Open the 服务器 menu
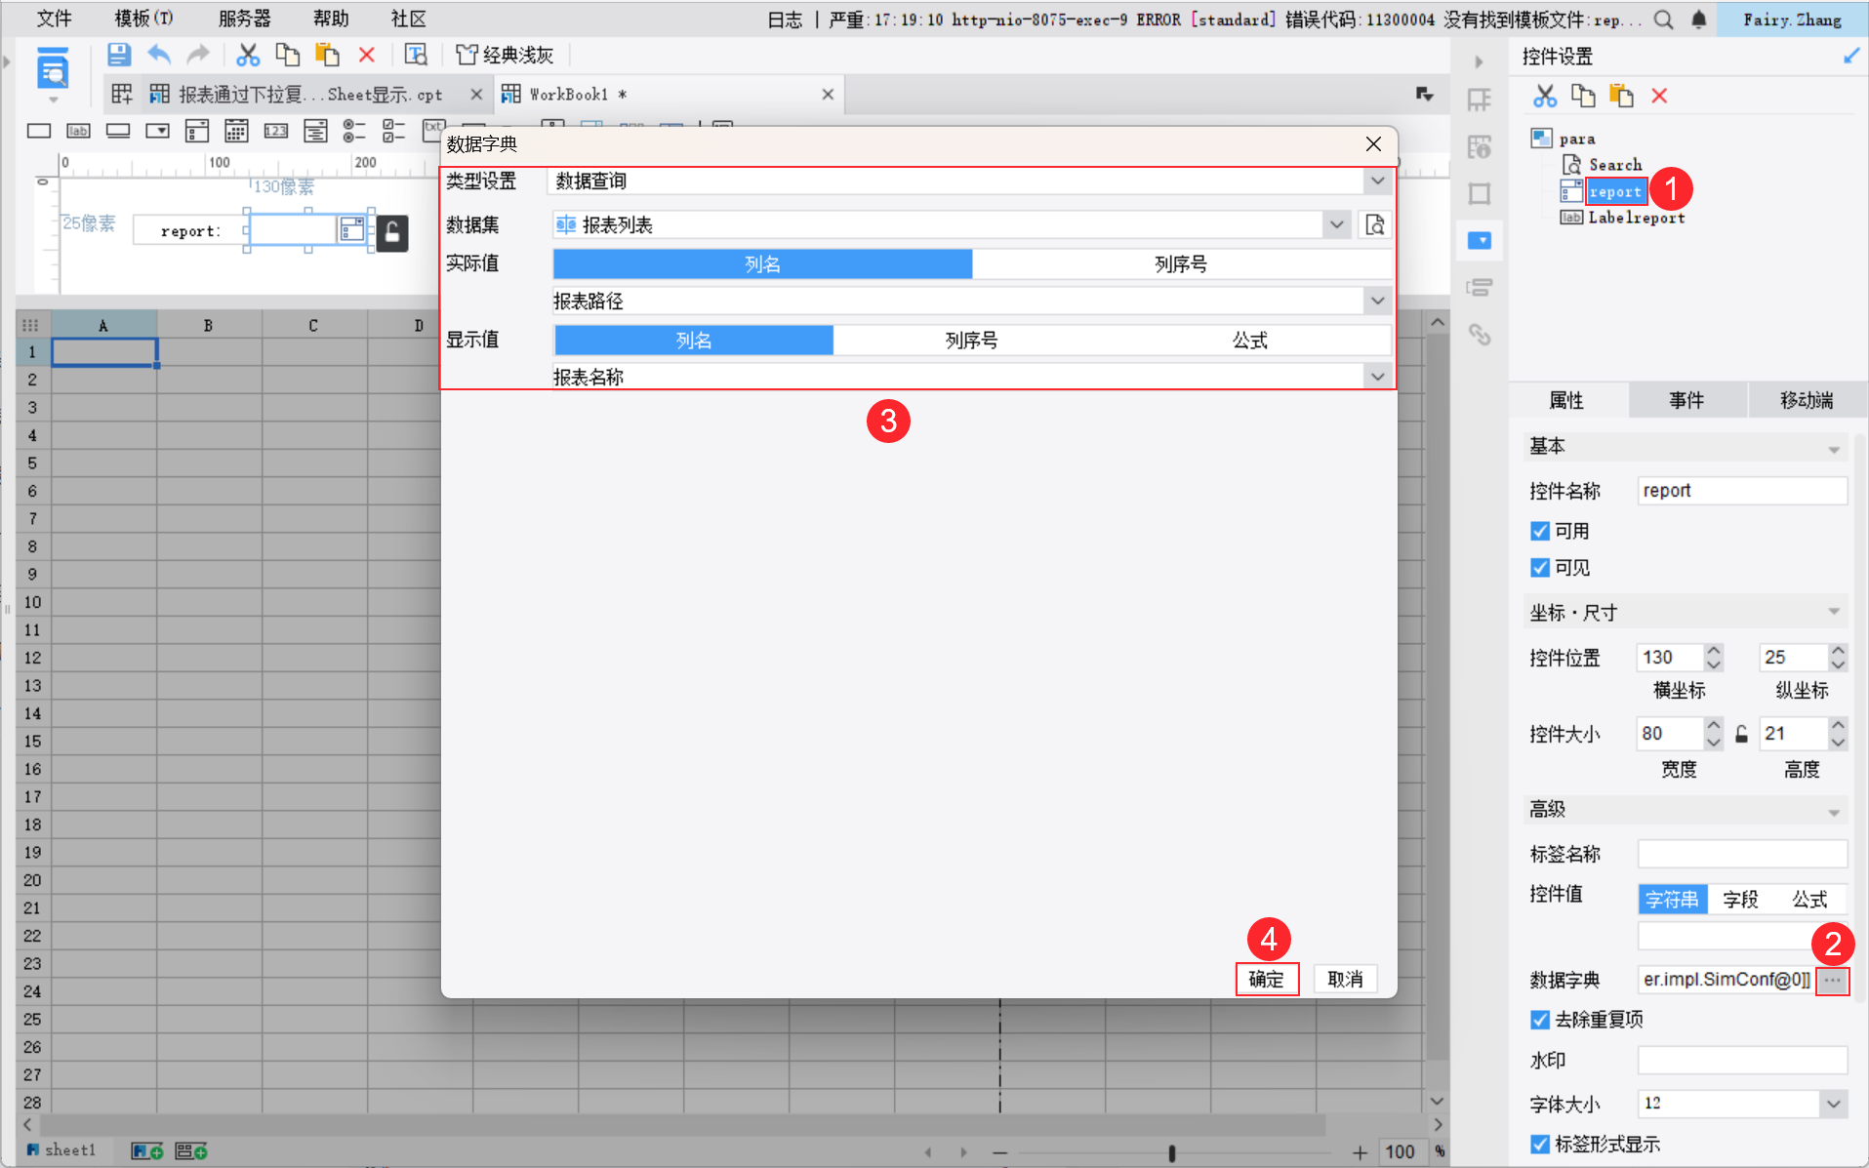The height and width of the screenshot is (1168, 1869). tap(244, 20)
